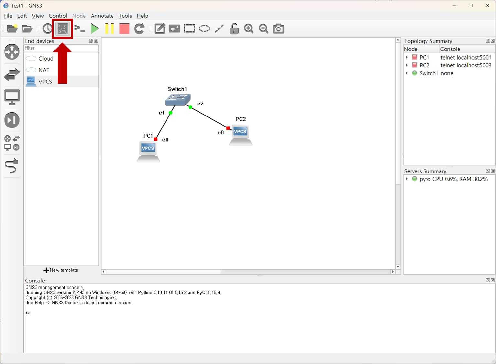Open the Edit menu
This screenshot has width=496, height=364.
[22, 16]
